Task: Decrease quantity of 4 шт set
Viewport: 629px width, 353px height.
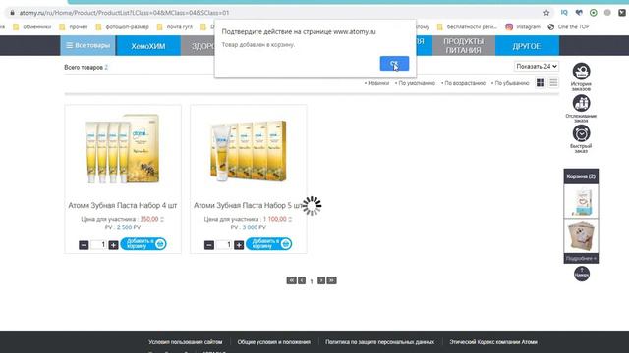Action: [84, 244]
